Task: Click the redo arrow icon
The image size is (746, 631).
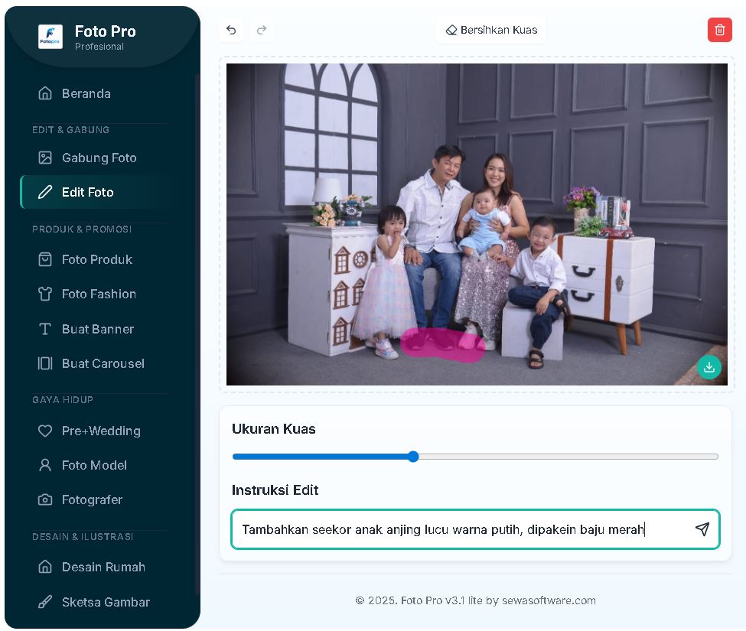Action: [x=262, y=30]
